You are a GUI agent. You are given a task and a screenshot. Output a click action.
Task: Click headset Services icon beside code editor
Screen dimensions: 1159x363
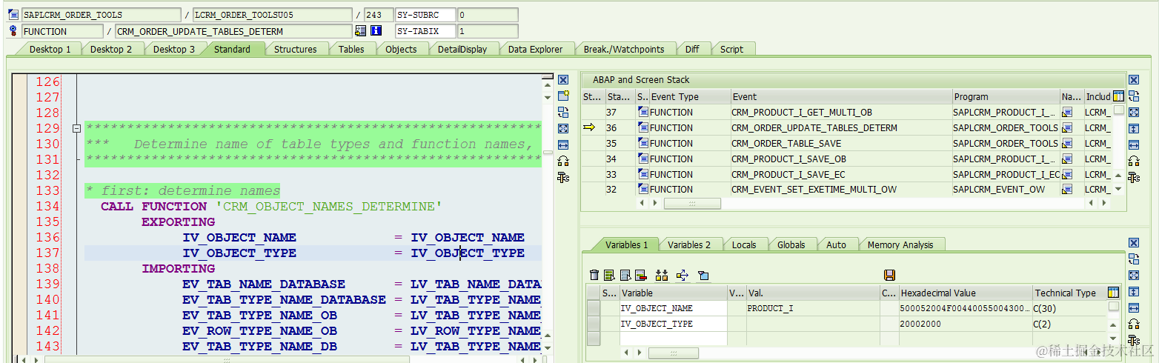click(x=563, y=161)
